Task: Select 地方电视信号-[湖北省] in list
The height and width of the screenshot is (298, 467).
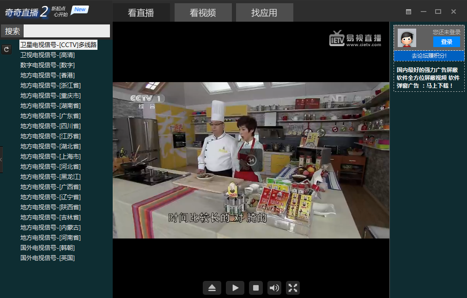Action: 50,146
